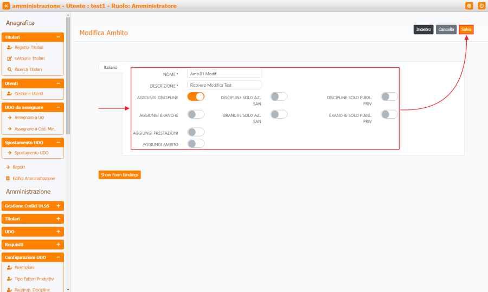Viewport: 488px width, 292px height.
Task: Click the Edifici Amministrazione building icon
Action: pos(8,178)
